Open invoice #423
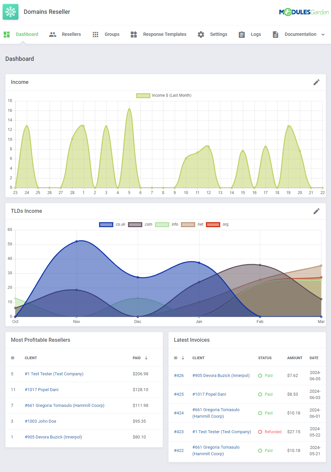Viewport: 331px width, 472px height. (179, 432)
